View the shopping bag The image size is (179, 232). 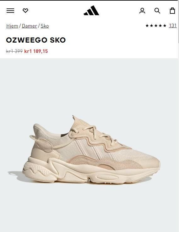[172, 11]
